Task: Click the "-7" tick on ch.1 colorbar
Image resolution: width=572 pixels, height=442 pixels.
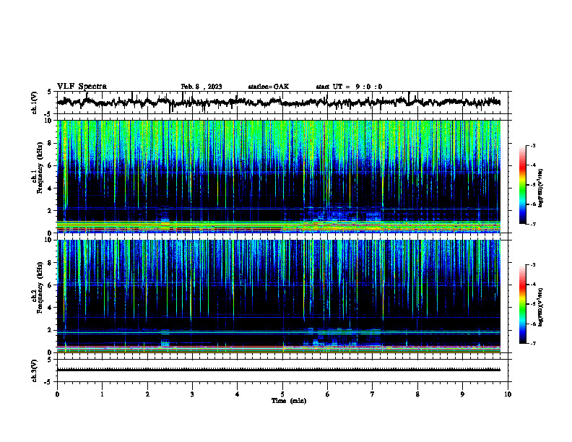Action: point(533,224)
